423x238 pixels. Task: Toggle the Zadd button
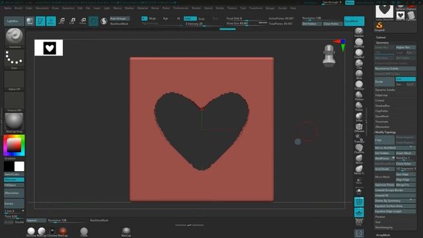(190, 19)
